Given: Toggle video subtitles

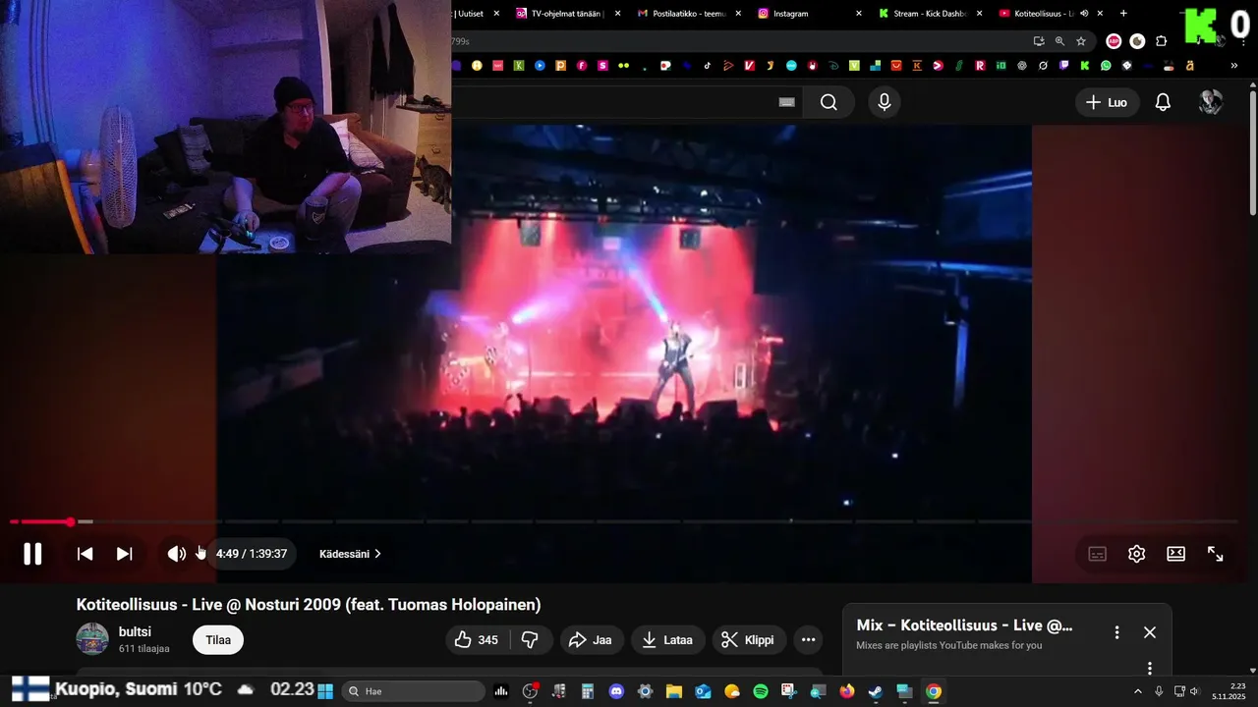Looking at the screenshot, I should click(x=1098, y=554).
